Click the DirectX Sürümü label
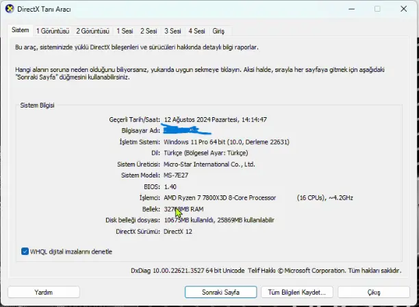The width and height of the screenshot is (419, 307). tap(138, 232)
